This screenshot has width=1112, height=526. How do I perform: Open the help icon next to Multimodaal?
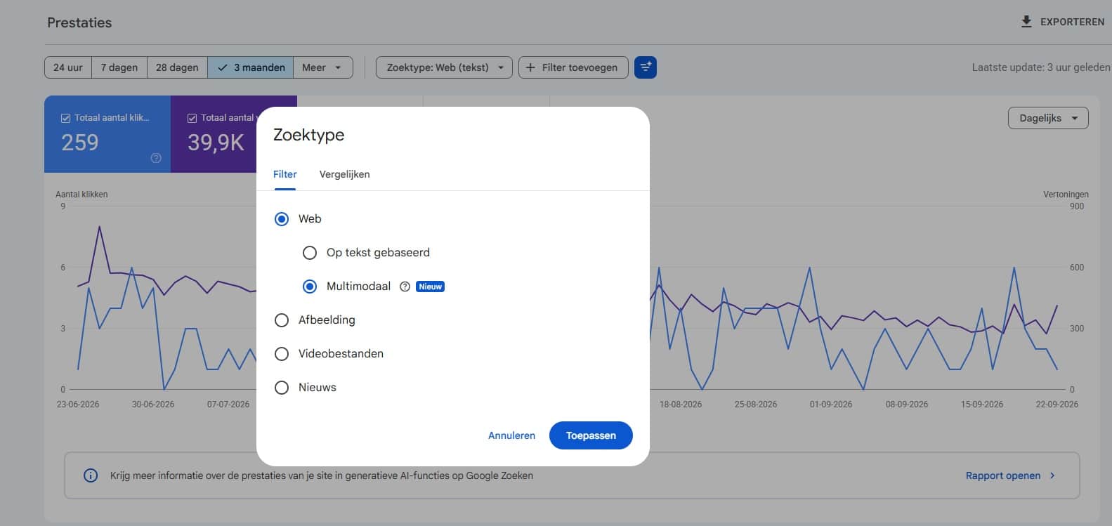pos(405,287)
